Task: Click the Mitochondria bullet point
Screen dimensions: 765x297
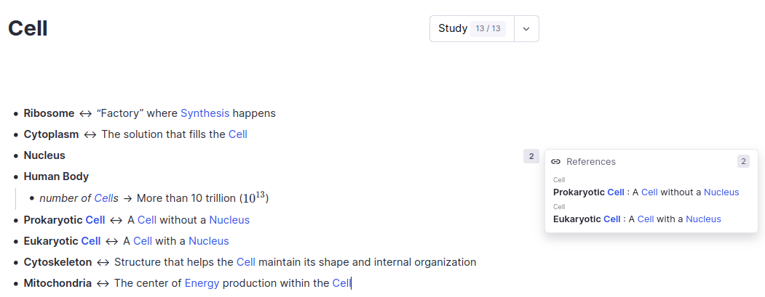Action: tap(16, 284)
